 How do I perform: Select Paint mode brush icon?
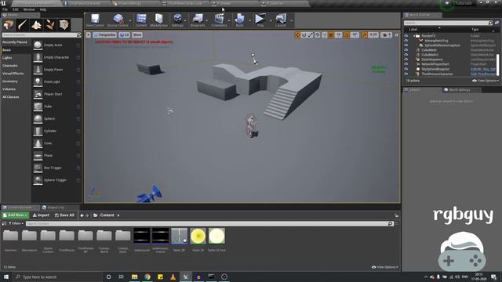tap(23, 25)
